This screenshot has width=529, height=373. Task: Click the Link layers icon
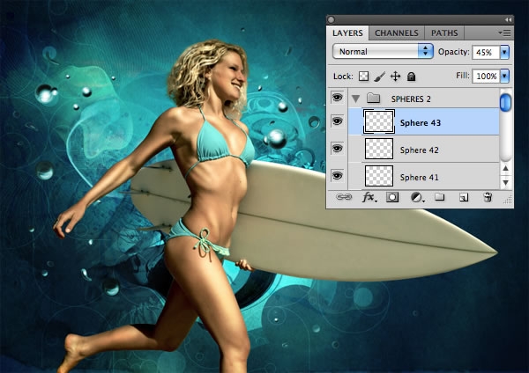pos(344,197)
